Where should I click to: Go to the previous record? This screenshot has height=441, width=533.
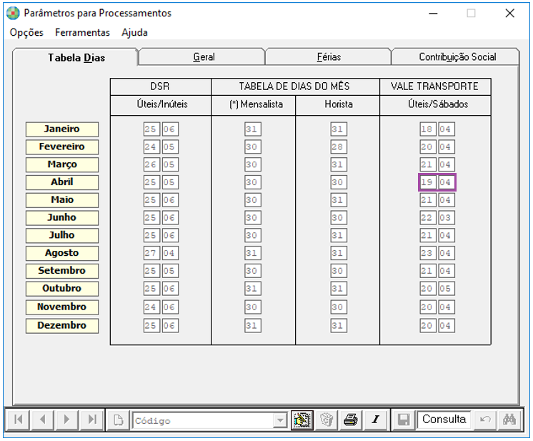tap(42, 420)
